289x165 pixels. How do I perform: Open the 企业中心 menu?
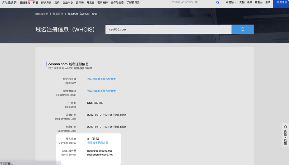[x=68, y=2]
